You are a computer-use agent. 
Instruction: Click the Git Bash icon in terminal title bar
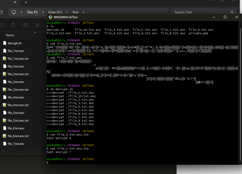(x=50, y=17)
